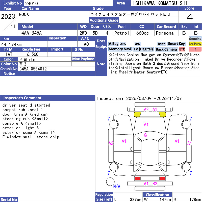The width and height of the screenshot is (202, 202).
Task: Click the Mat equipment badge
Action: pos(162,44)
